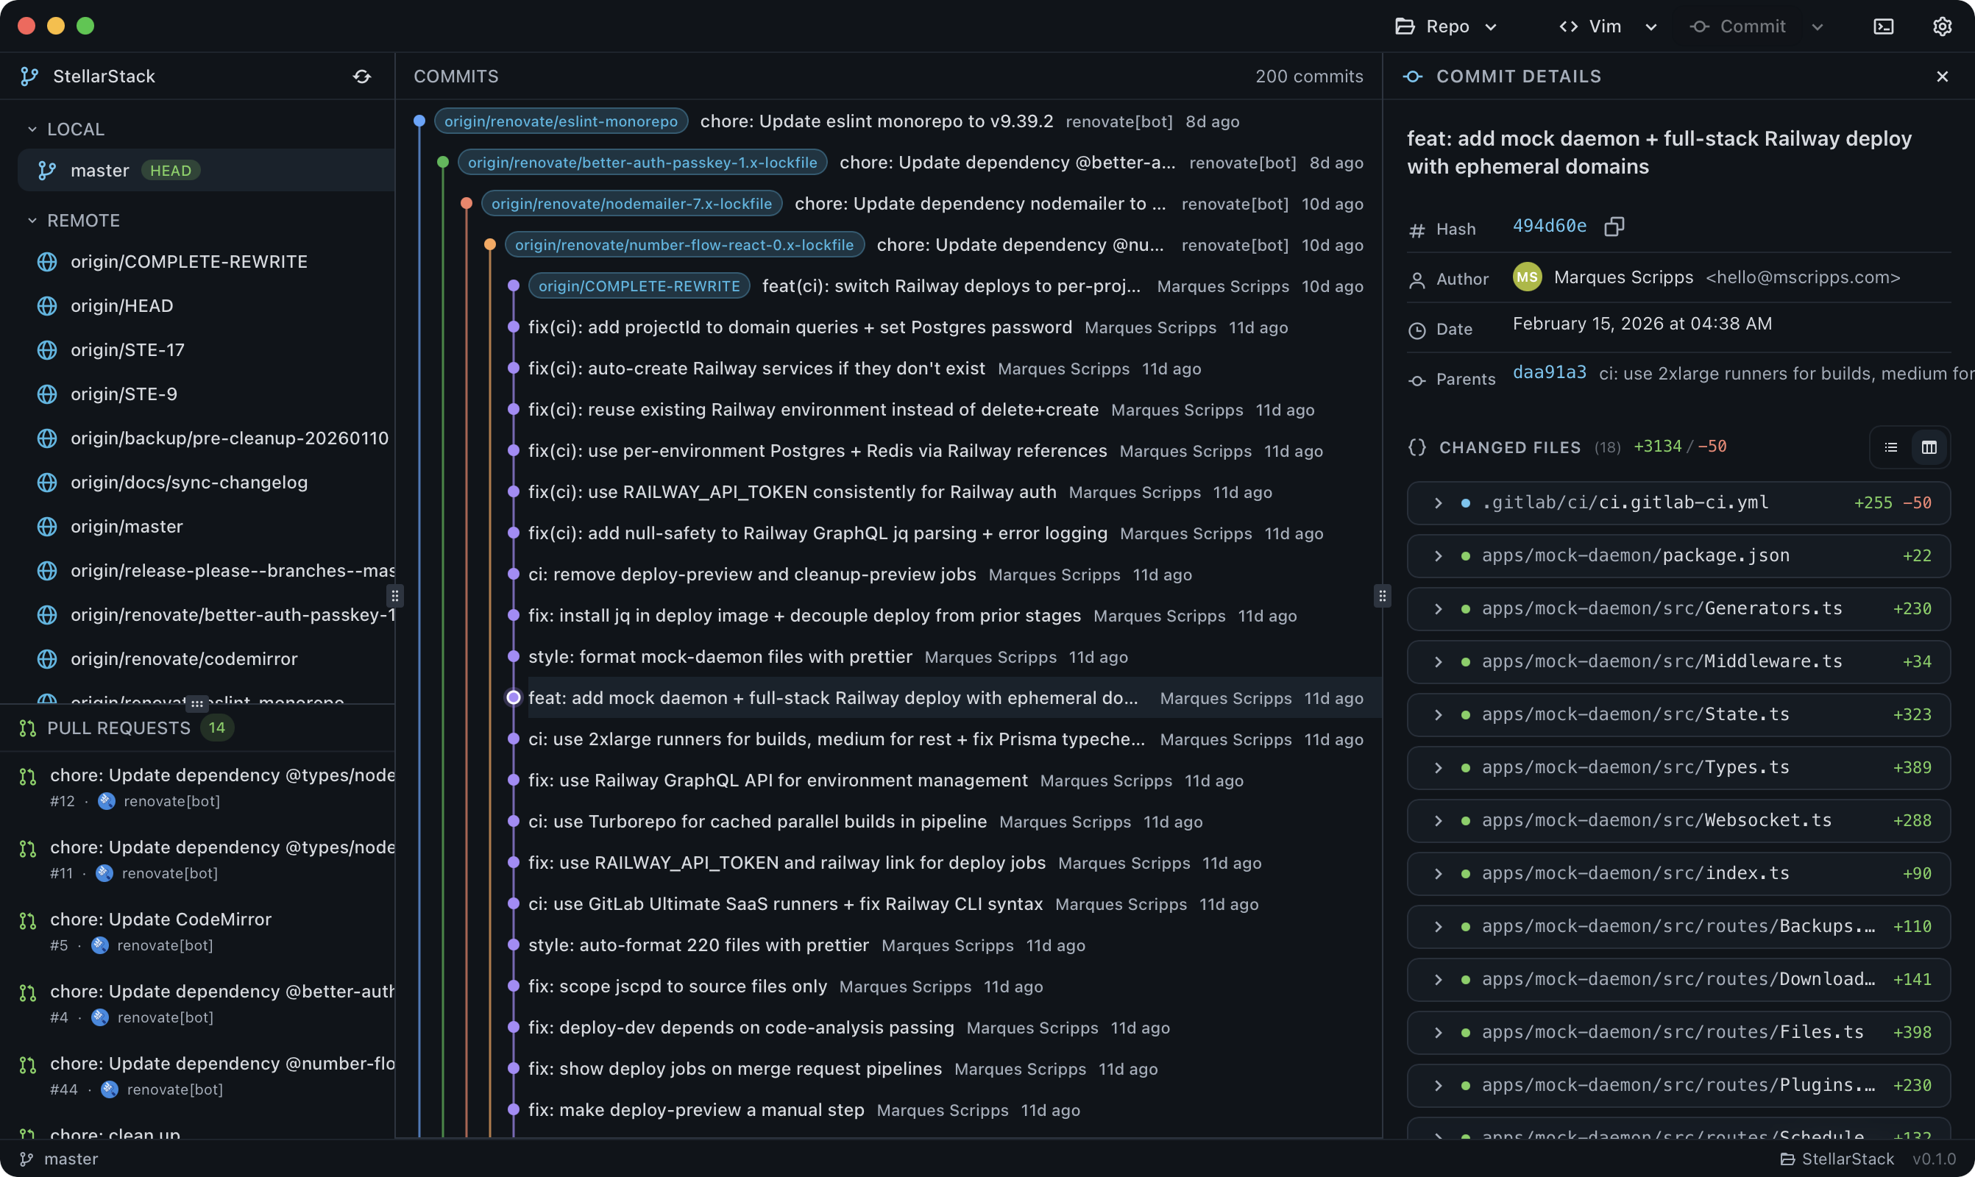This screenshot has width=1975, height=1177.
Task: Click the globe icon beside origin/STE-17
Action: tap(48, 349)
